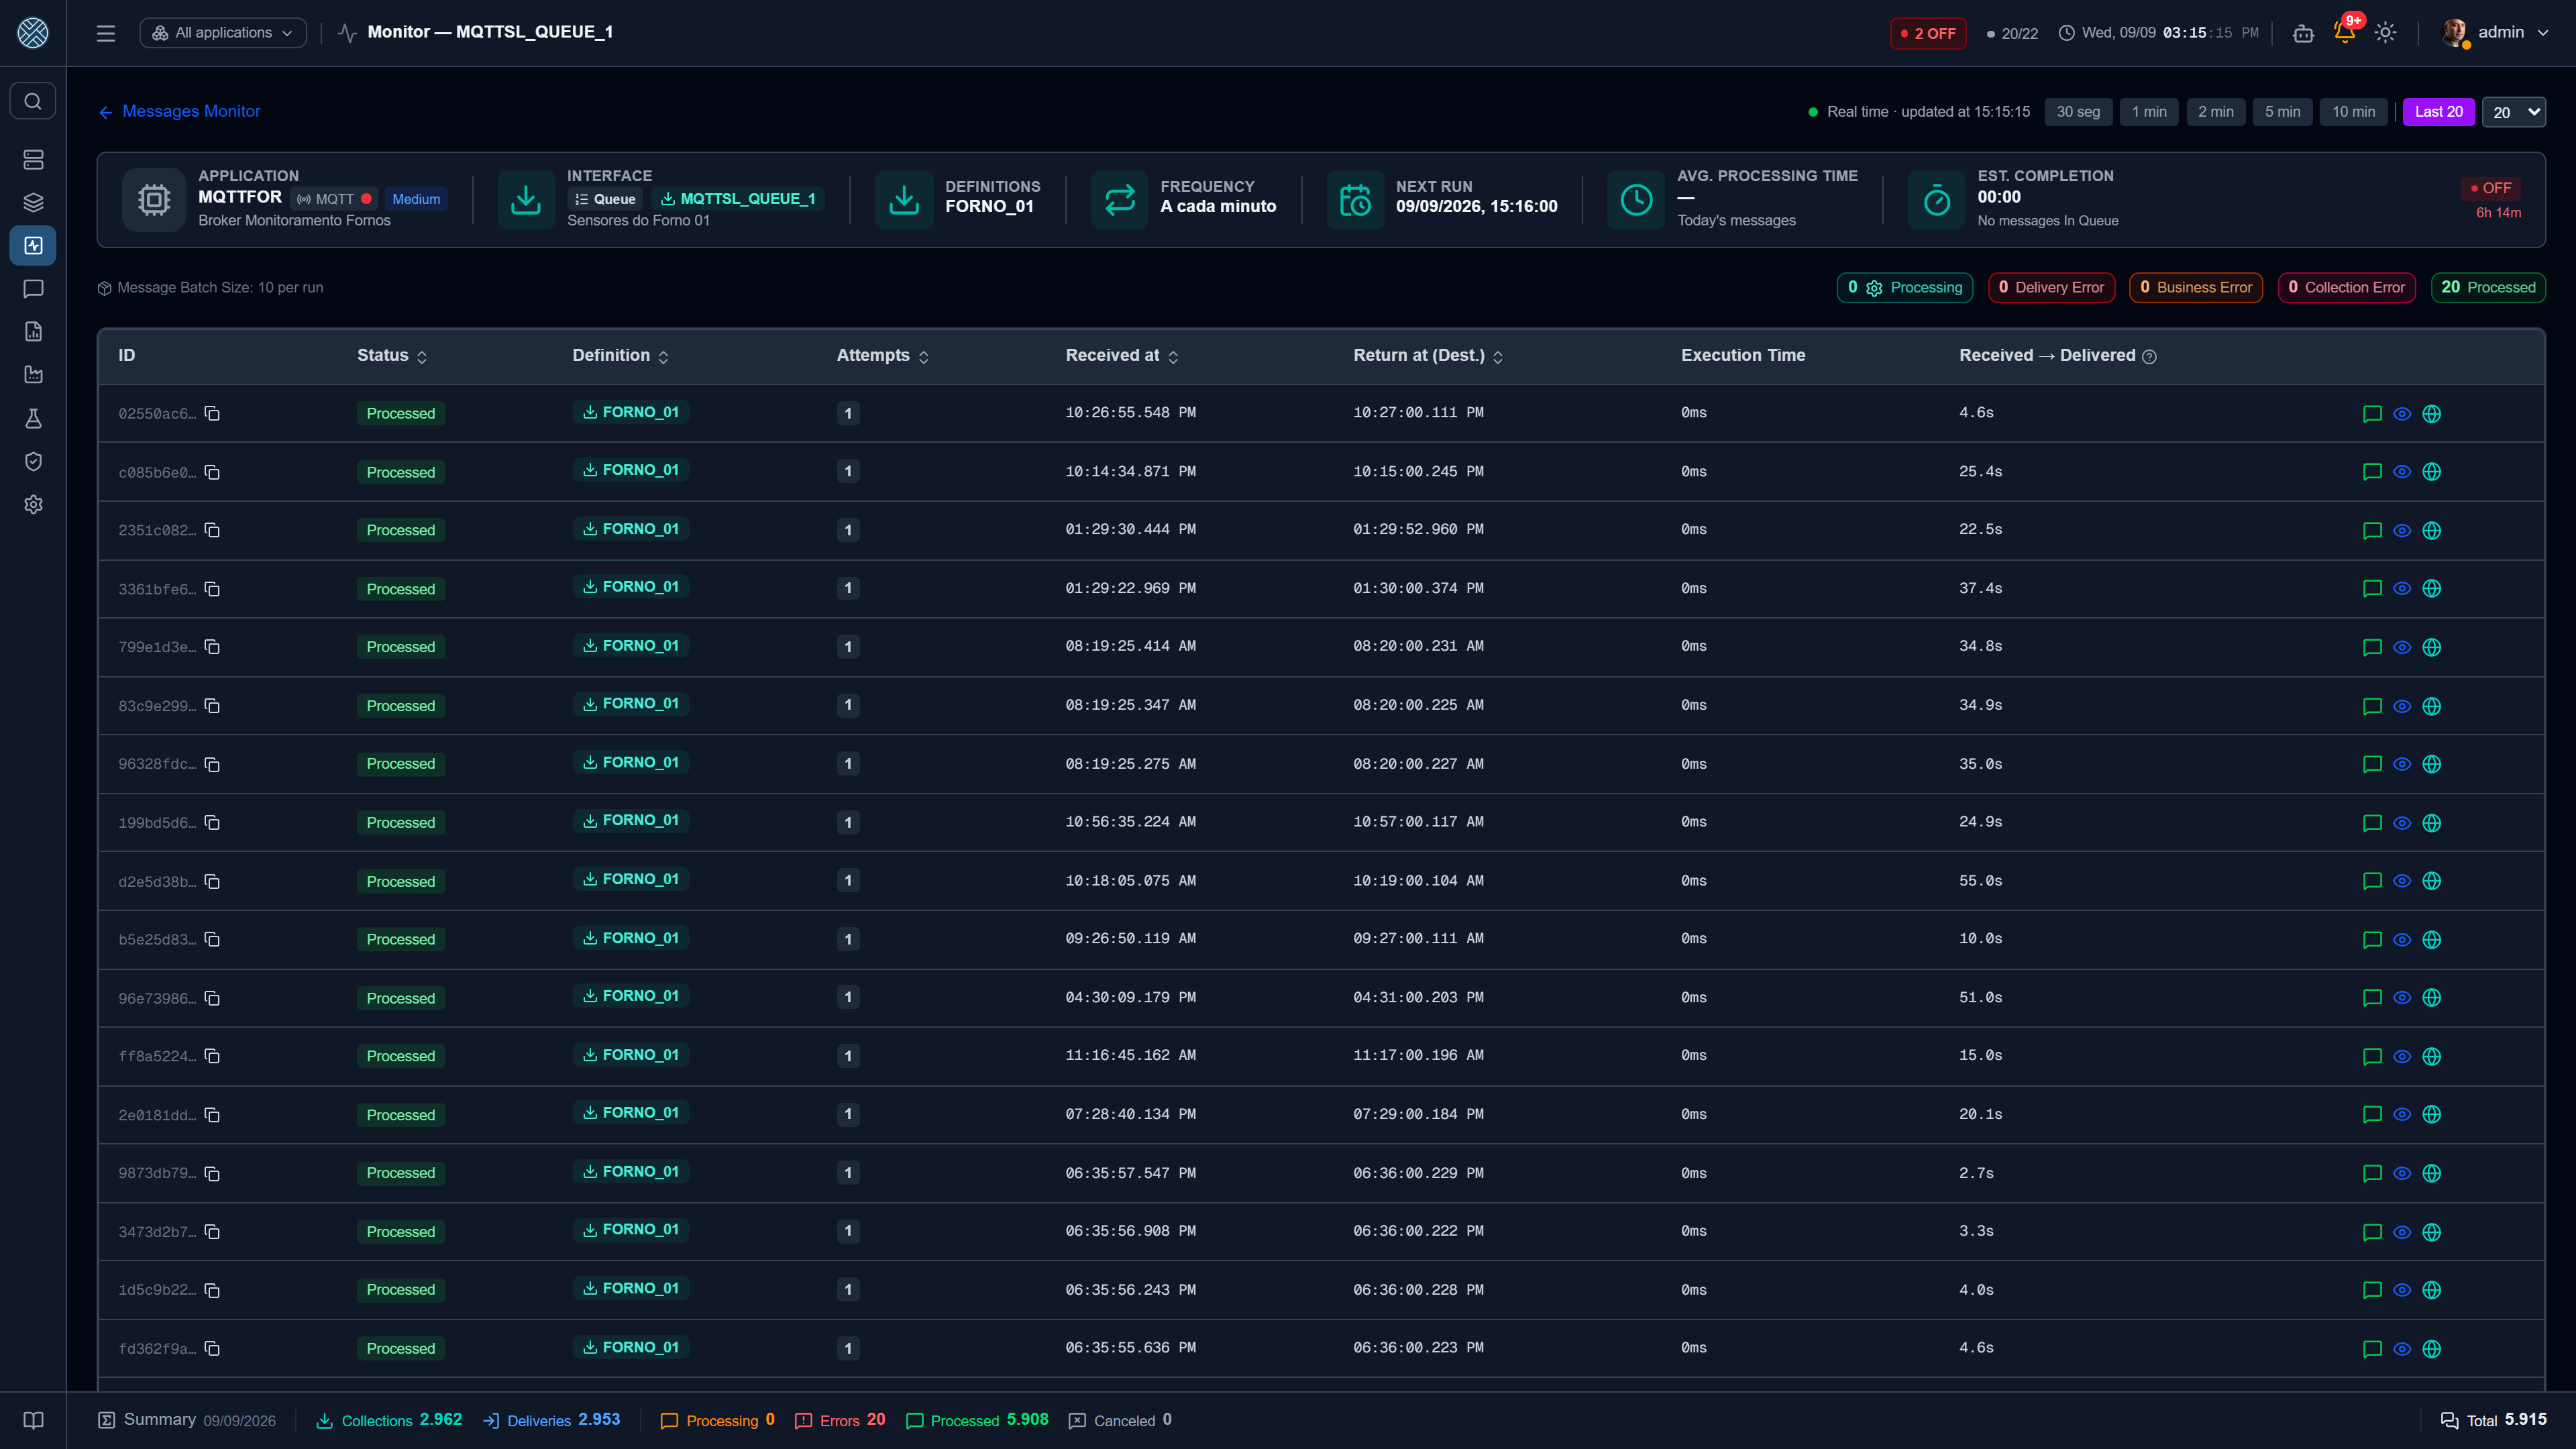Click the globe icon for row c085b6e0
This screenshot has height=1449, width=2576.
point(2432,472)
